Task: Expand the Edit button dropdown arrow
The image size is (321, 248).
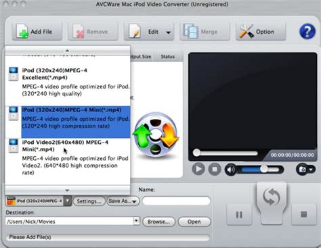Action: 168,32
